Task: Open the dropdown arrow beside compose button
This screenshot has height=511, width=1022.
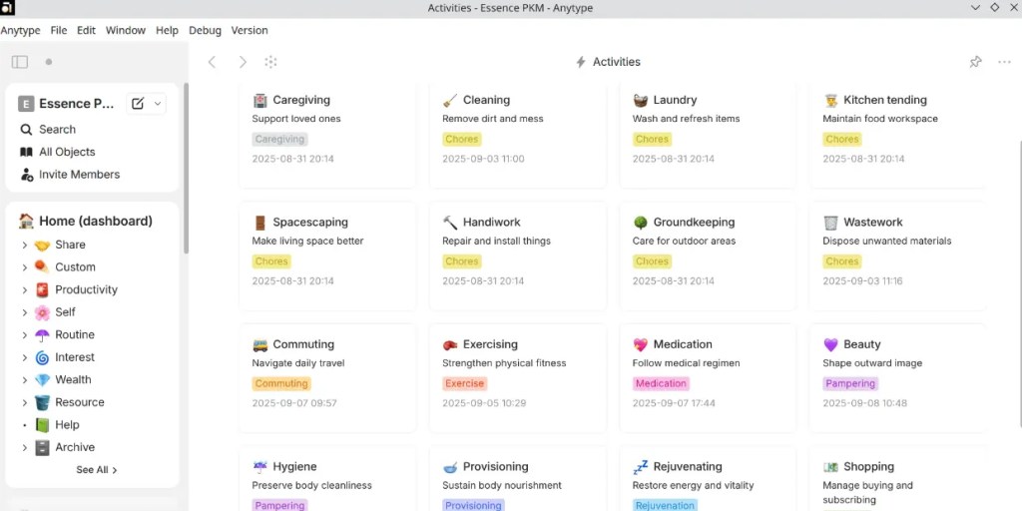Action: [158, 104]
